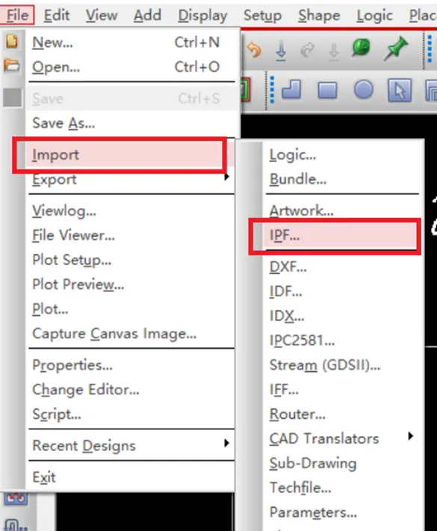Select the circle shape tool
Image resolution: width=437 pixels, height=531 pixels.
click(x=364, y=90)
